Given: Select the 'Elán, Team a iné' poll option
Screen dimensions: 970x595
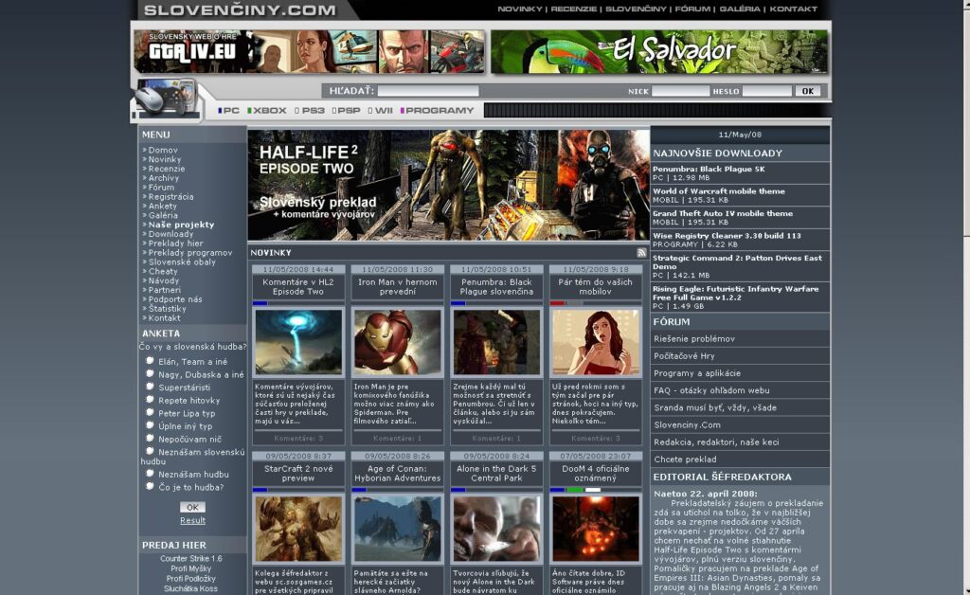Looking at the screenshot, I should tap(150, 361).
